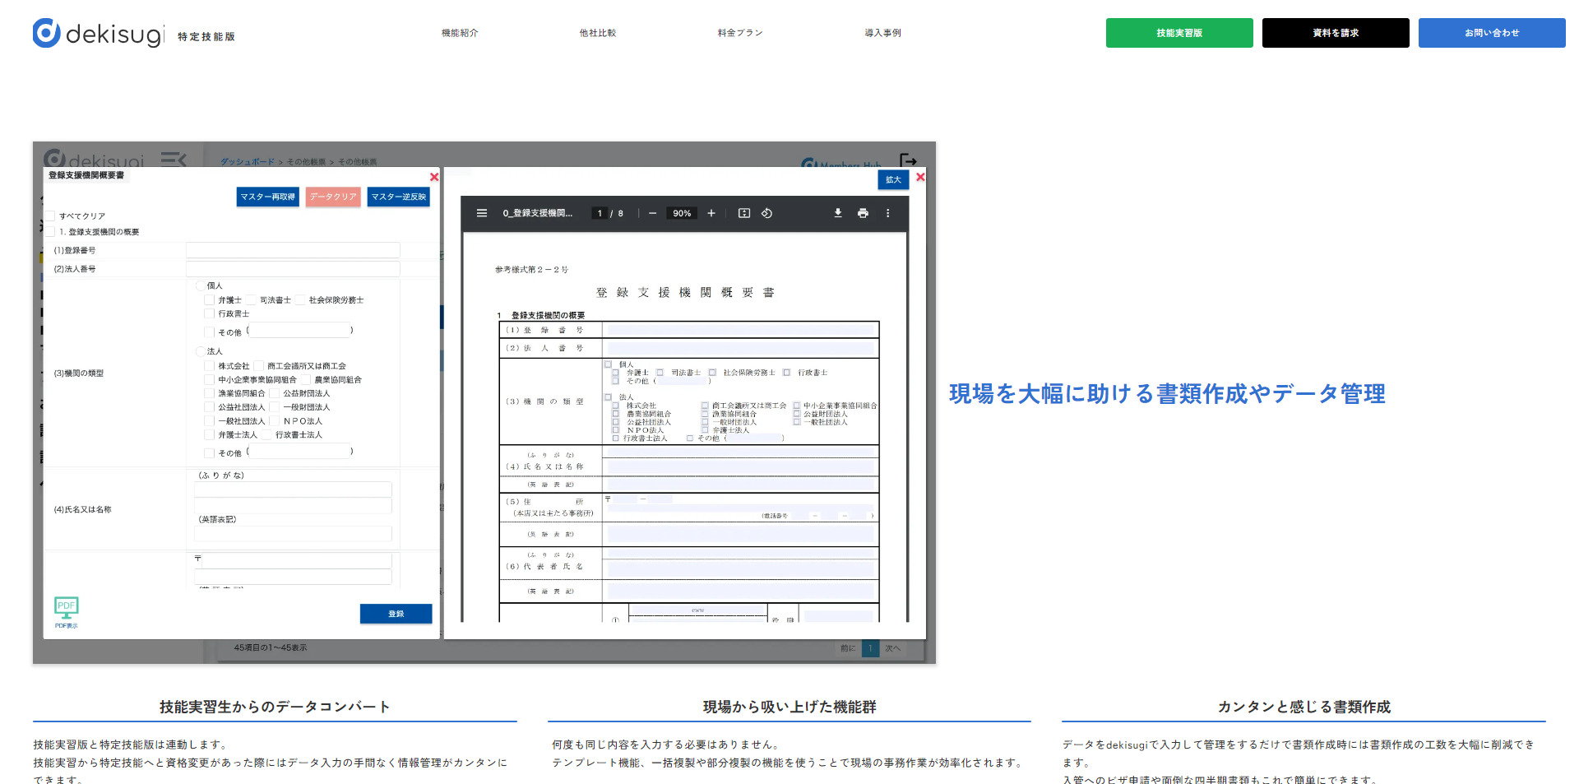
Task: Close the 登録支援機関概要書 form with red X
Action: pyautogui.click(x=434, y=177)
